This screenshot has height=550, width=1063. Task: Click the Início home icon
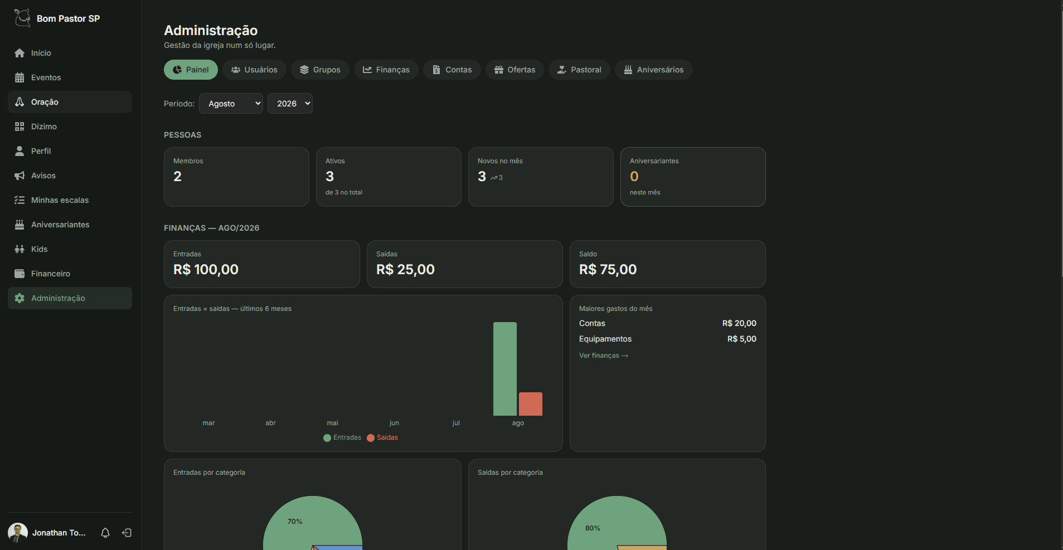point(20,53)
